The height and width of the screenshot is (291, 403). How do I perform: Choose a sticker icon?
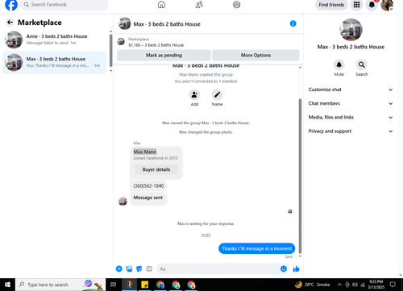[139, 268]
